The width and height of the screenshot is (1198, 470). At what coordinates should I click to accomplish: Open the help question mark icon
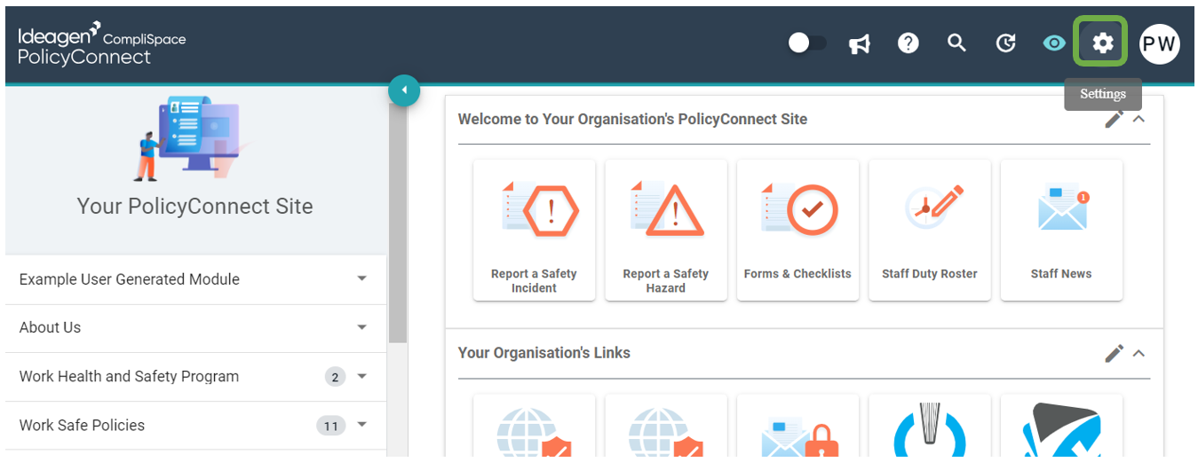[908, 43]
